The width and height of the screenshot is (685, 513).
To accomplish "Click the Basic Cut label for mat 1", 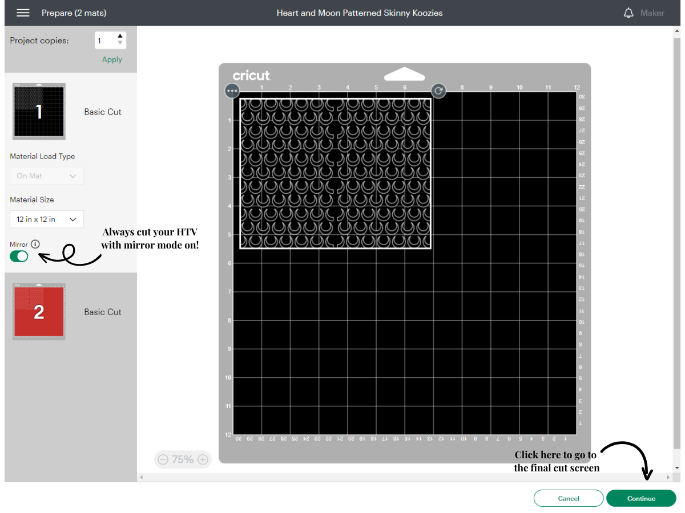I will (x=103, y=112).
